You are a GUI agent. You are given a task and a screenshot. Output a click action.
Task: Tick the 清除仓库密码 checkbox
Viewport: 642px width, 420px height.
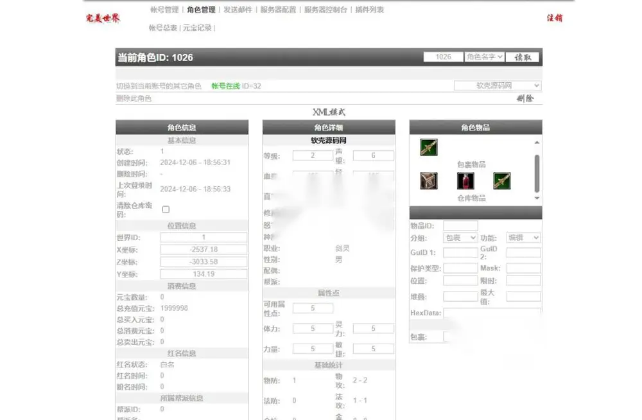[166, 209]
